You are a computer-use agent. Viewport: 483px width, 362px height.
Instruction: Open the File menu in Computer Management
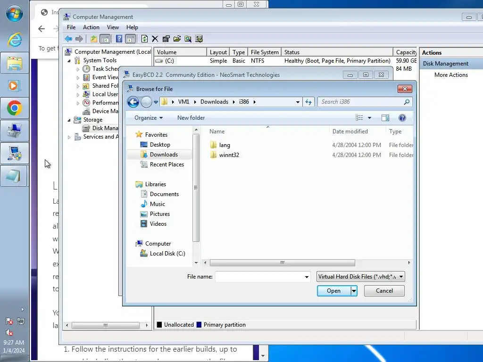pyautogui.click(x=71, y=27)
